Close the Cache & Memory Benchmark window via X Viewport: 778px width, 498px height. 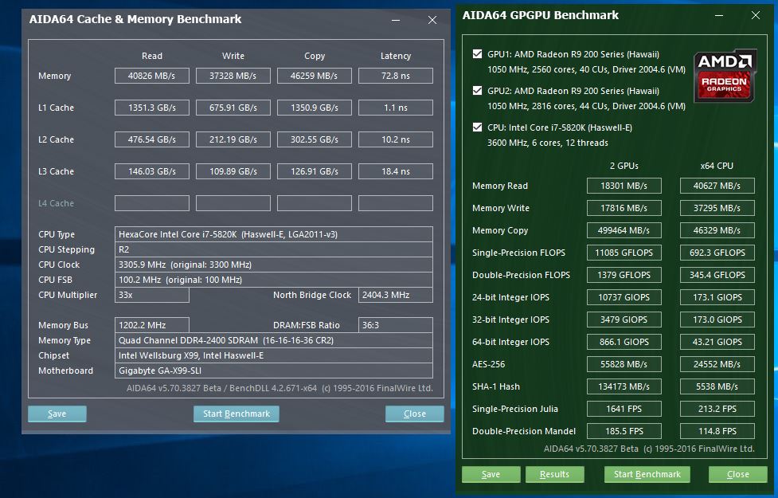tap(432, 20)
